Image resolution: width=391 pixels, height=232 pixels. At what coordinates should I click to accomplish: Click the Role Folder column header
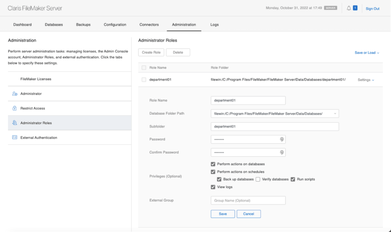tap(220, 68)
